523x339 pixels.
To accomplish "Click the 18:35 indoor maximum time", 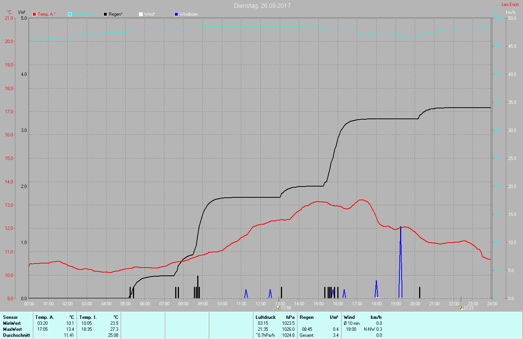I will coord(87,329).
